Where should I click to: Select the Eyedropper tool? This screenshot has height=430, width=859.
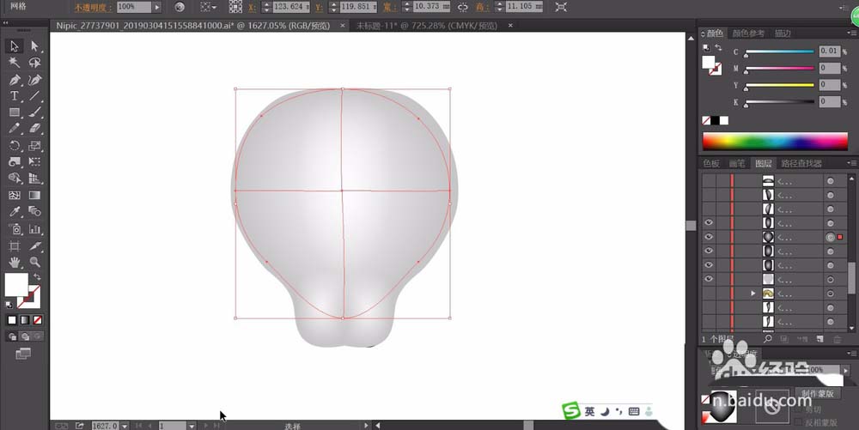[15, 212]
